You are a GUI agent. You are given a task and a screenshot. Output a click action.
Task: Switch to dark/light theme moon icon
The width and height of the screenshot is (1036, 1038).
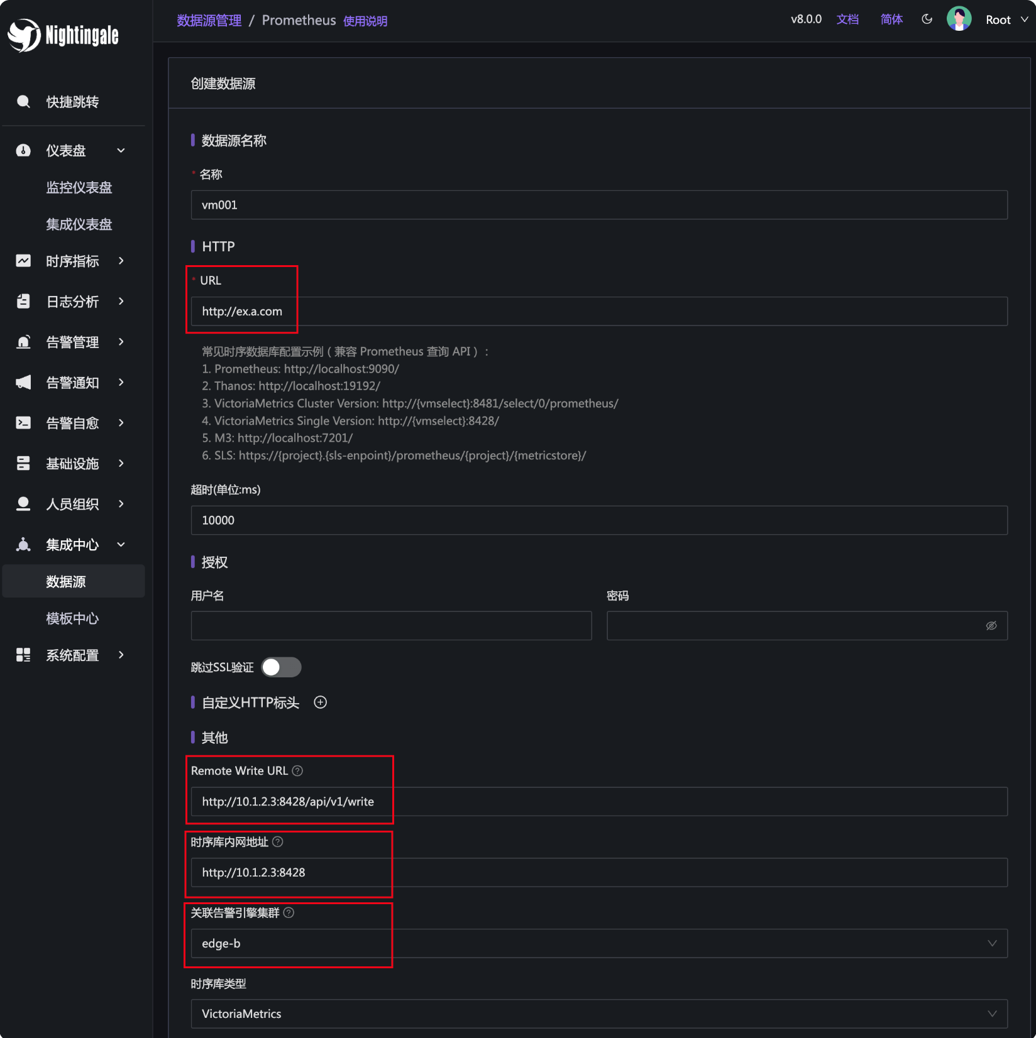coord(927,19)
